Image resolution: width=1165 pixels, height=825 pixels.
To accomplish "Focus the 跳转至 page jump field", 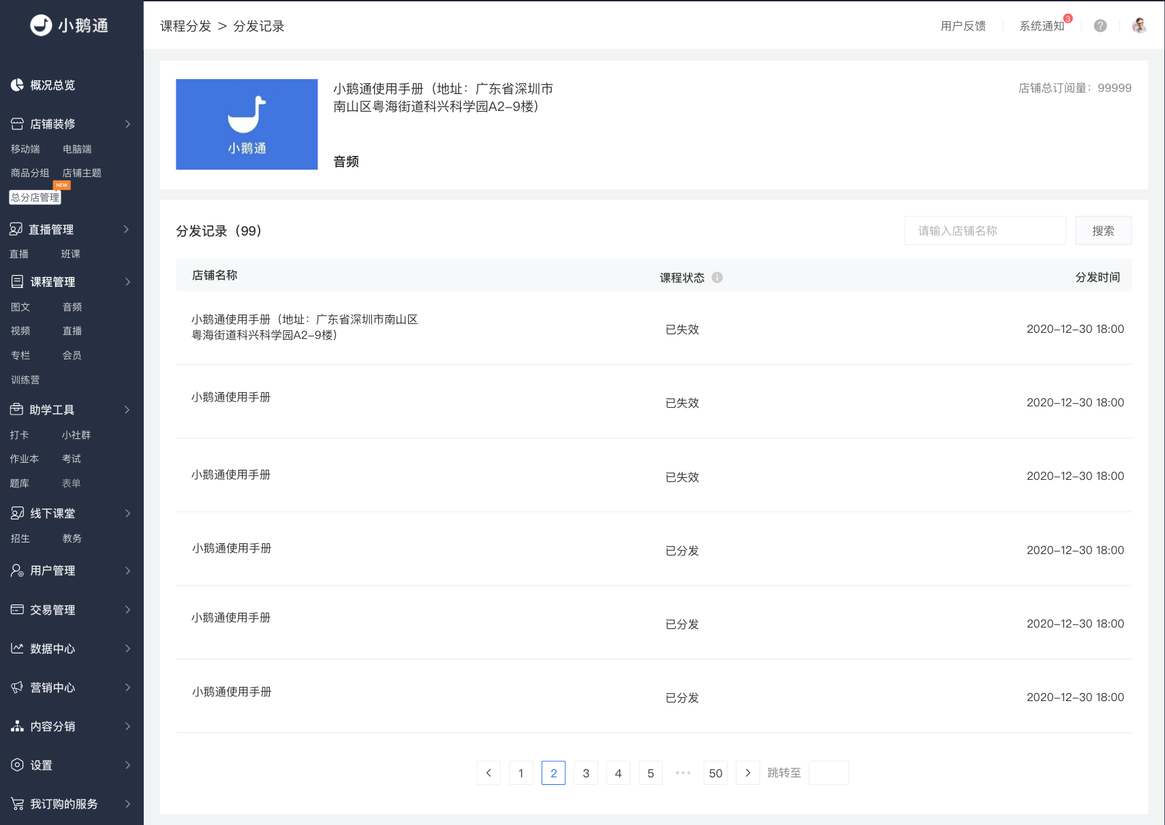I will point(828,773).
